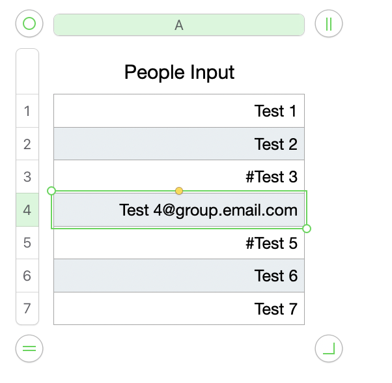Select row 3 header

coord(27,177)
